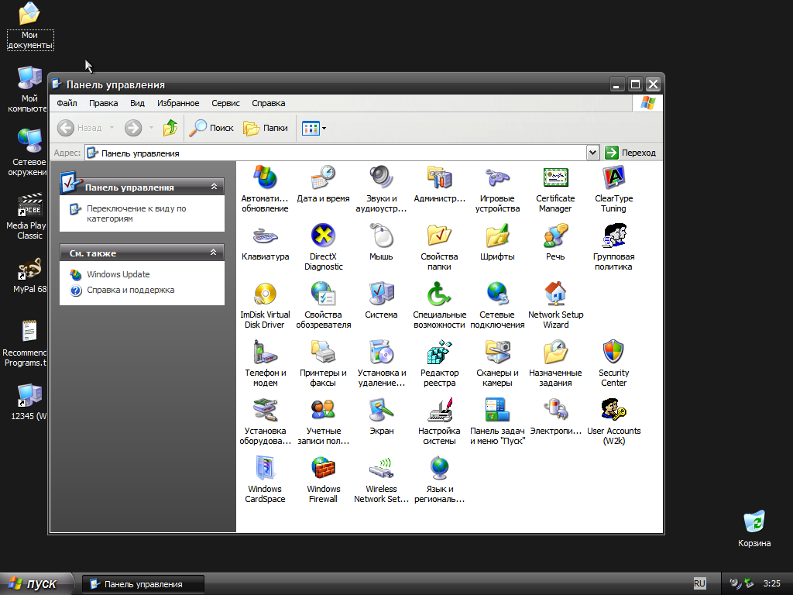
Task: Collapse the Панель управления side panel
Action: 215,187
